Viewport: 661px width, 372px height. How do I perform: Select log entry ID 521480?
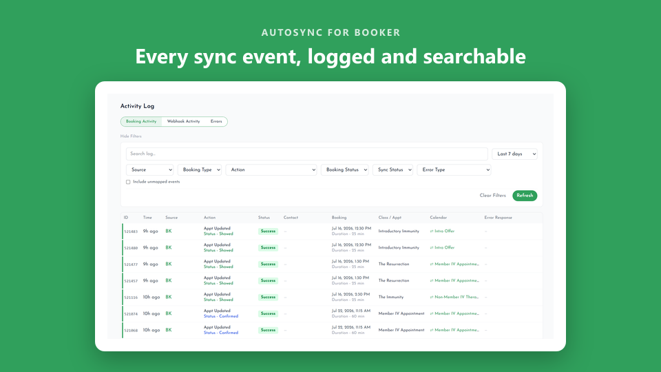pyautogui.click(x=131, y=248)
